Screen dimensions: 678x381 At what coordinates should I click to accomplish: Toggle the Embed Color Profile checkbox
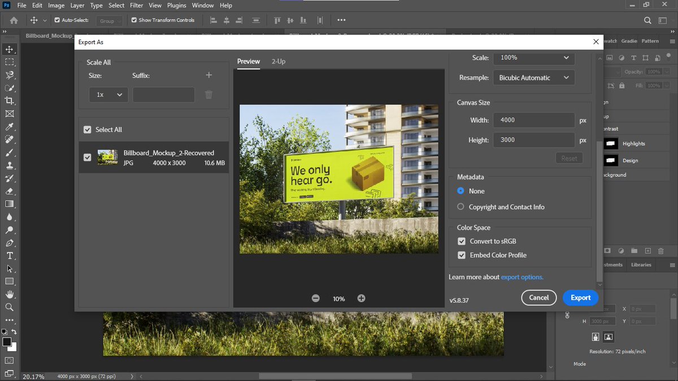[x=462, y=255]
